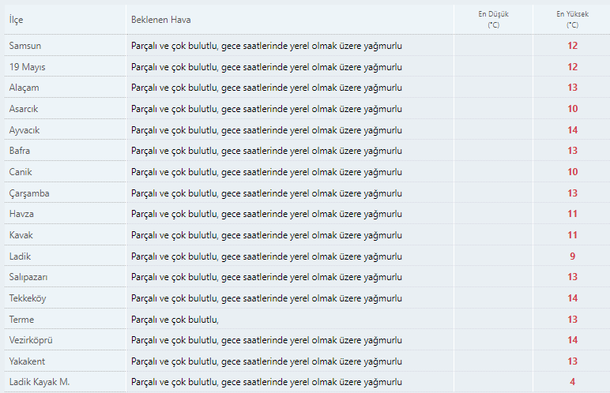Click Bafra's highest temperature 13

point(572,151)
